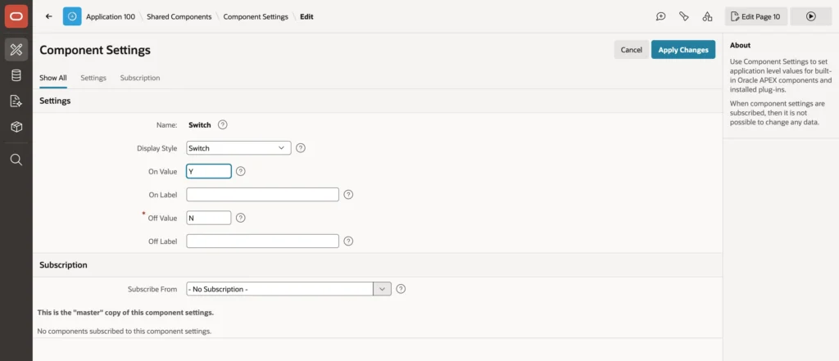
Task: Click the Cancel button
Action: click(x=632, y=50)
